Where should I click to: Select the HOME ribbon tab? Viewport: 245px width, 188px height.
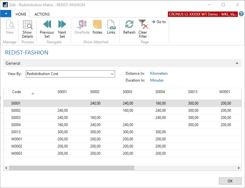click(21, 14)
